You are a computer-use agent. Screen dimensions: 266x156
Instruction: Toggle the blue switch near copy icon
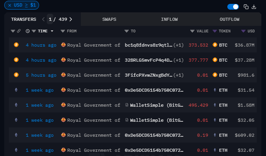click(x=233, y=7)
